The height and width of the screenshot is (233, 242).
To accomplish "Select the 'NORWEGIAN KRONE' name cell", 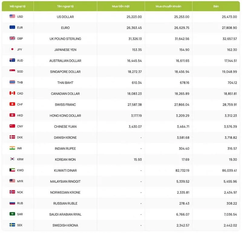I will [x=65, y=192].
